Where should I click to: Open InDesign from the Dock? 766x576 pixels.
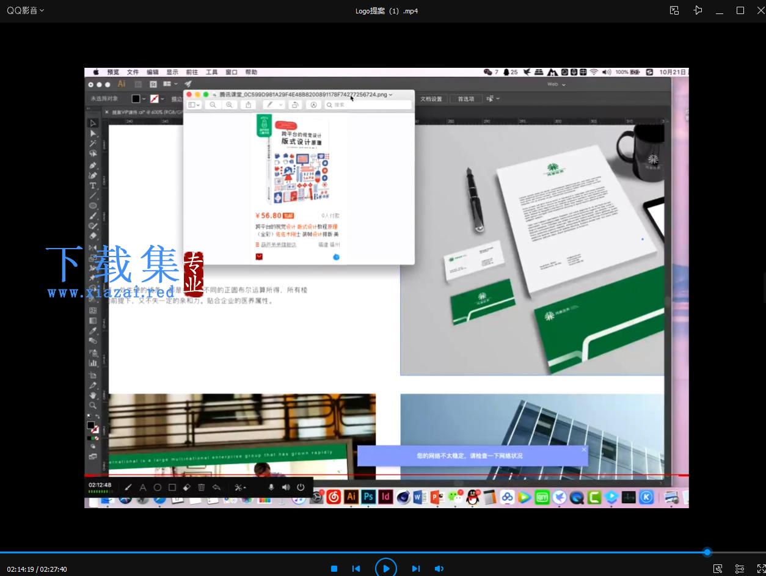[x=385, y=497]
